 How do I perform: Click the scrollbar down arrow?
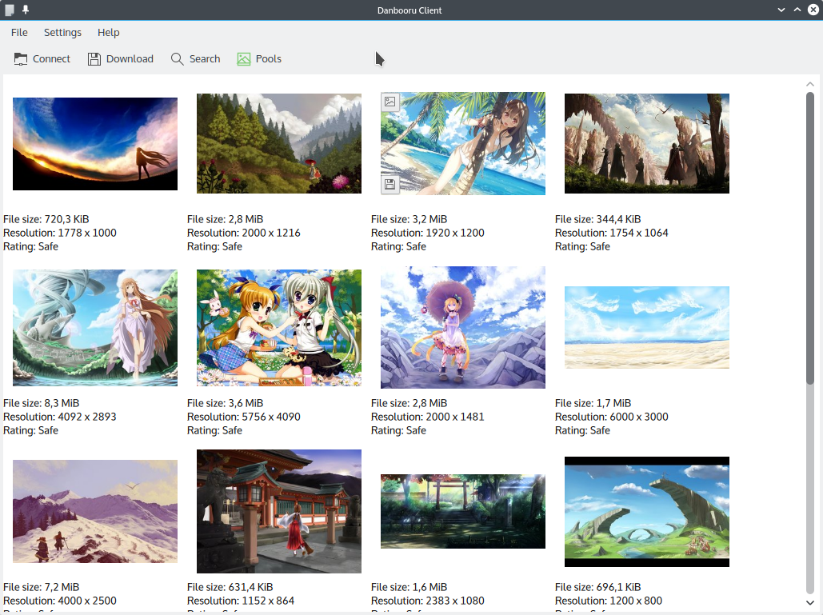(810, 602)
